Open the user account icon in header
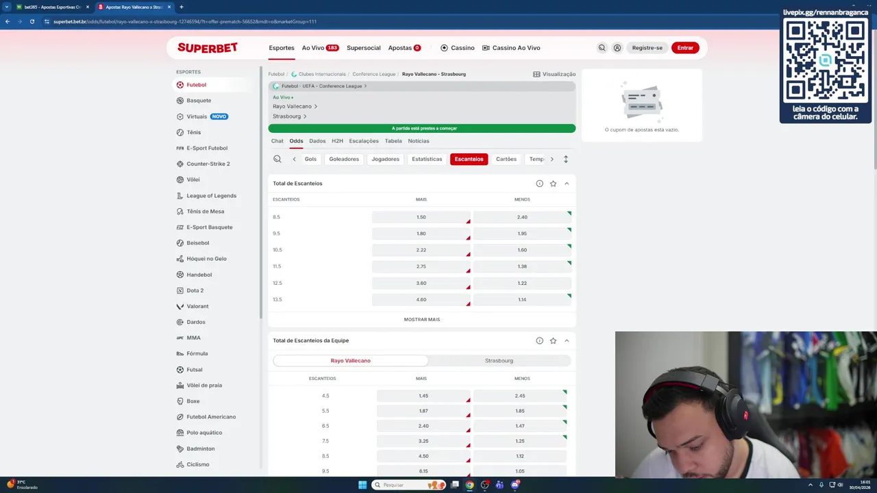 pos(617,48)
